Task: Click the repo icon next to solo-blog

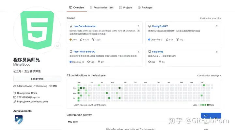Action: point(149,52)
